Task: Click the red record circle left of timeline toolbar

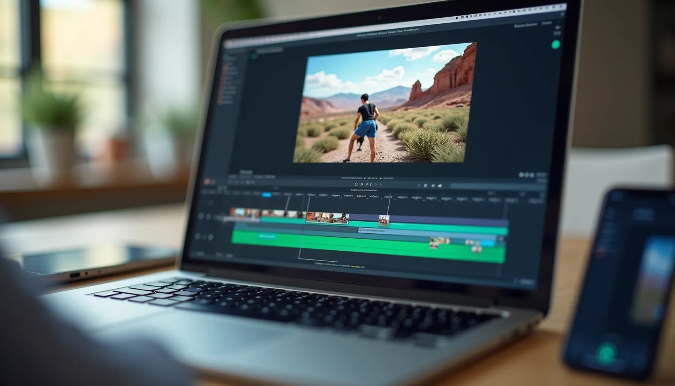Action: tap(206, 182)
